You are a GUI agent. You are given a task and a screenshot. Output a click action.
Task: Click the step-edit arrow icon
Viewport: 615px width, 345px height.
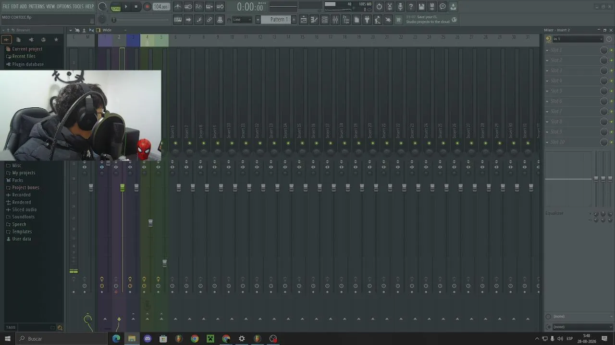coord(188,20)
